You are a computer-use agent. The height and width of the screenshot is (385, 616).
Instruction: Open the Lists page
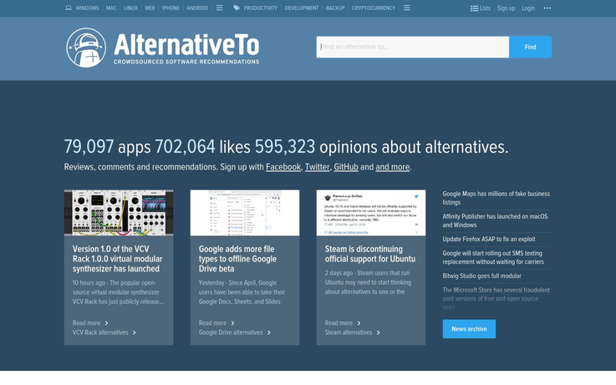(x=480, y=8)
